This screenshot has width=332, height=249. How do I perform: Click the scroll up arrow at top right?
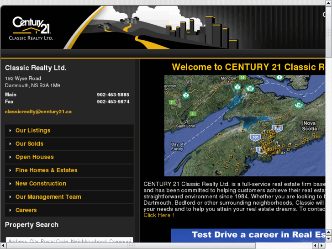(x=329, y=3)
